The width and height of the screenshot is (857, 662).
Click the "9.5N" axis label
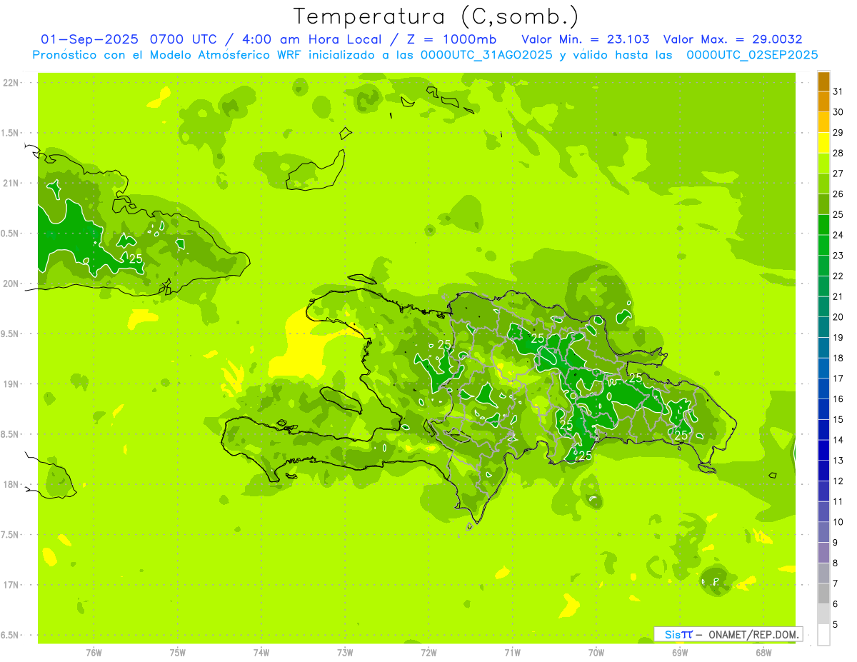(x=11, y=334)
